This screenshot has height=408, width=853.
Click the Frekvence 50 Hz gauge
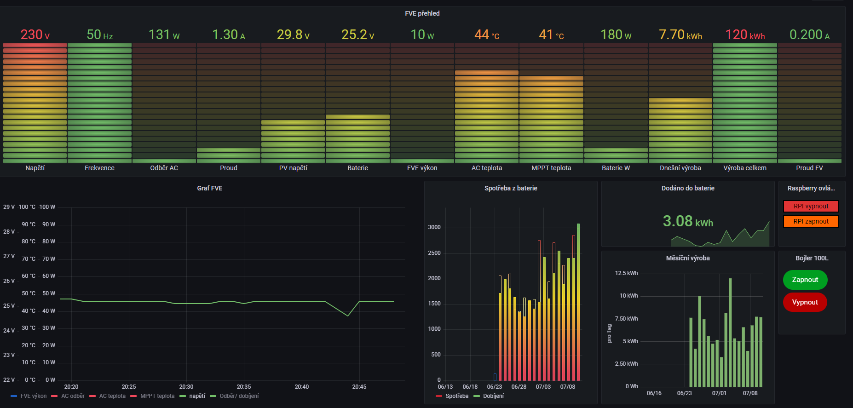point(99,103)
